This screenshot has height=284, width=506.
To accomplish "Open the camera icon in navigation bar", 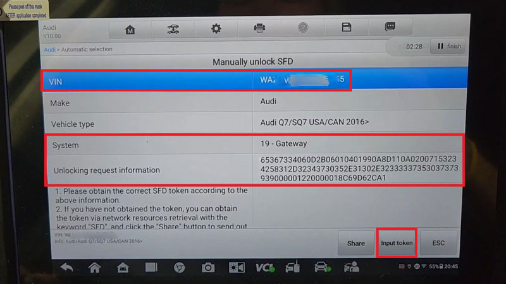I will (x=208, y=268).
